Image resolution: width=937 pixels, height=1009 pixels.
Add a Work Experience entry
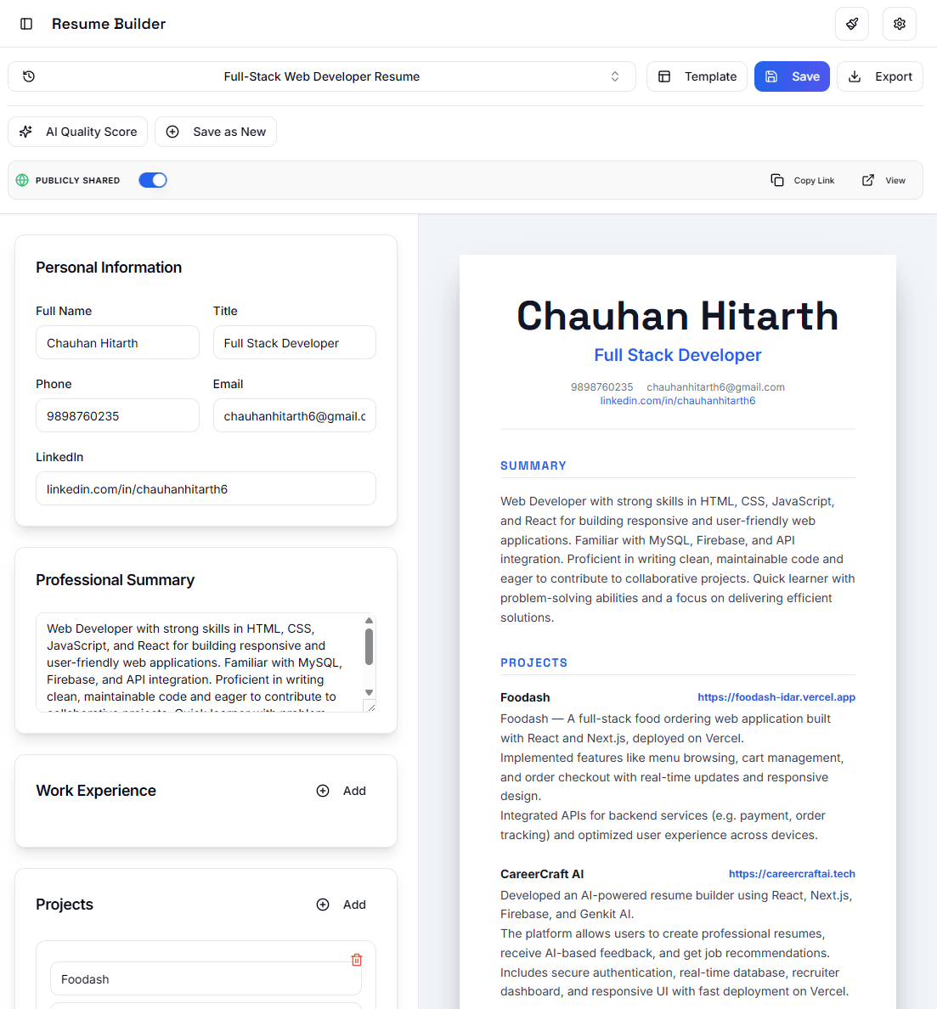click(x=341, y=791)
